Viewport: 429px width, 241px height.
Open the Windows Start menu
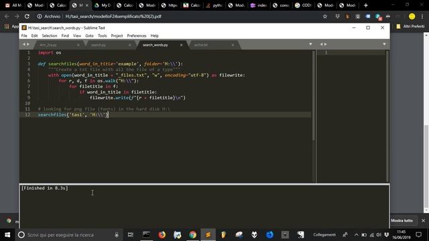[7, 235]
